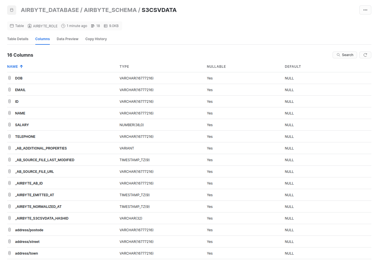379x260 pixels.
Task: Navigate to AIRBYTE_DATABASE via the breadcrumb
Action: point(50,10)
